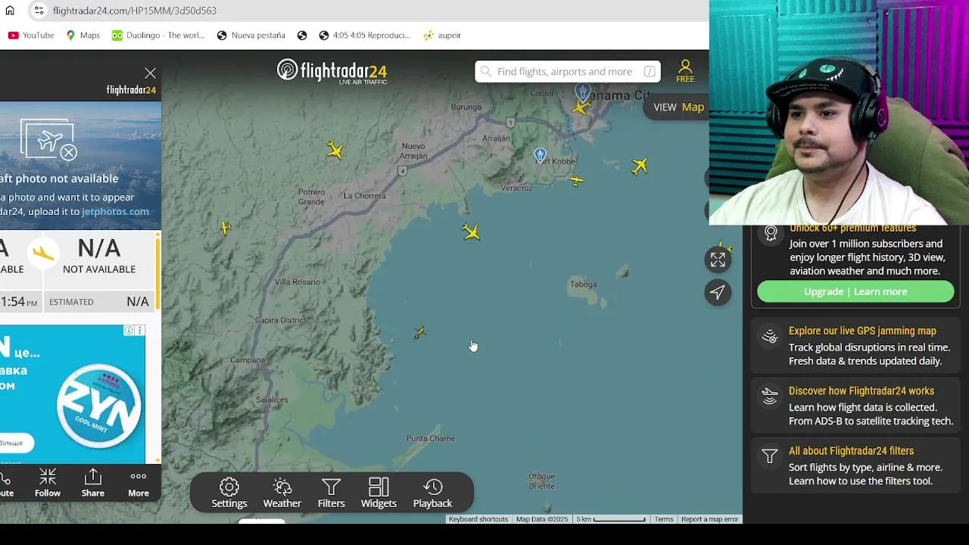The height and width of the screenshot is (545, 969).
Task: Open the Weather overlay options
Action: 282,493
